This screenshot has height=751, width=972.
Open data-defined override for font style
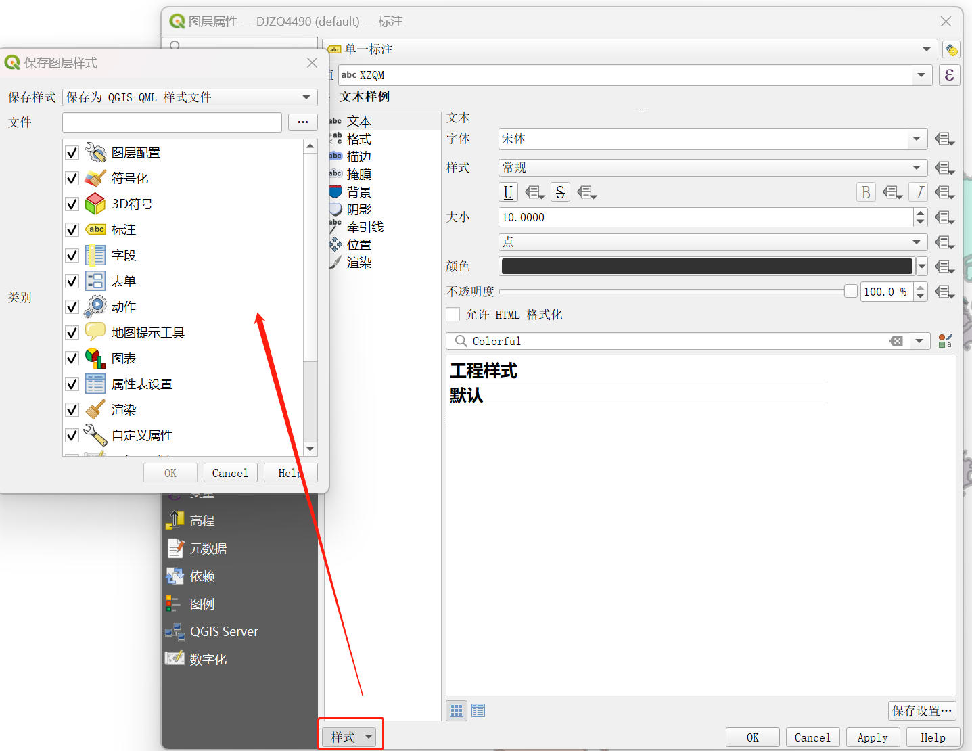[x=945, y=168]
